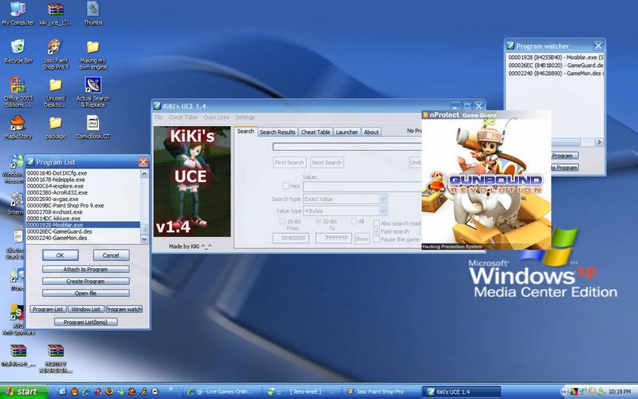Open the Cheat Table menu in menu bar
This screenshot has height=399, width=638.
(183, 117)
